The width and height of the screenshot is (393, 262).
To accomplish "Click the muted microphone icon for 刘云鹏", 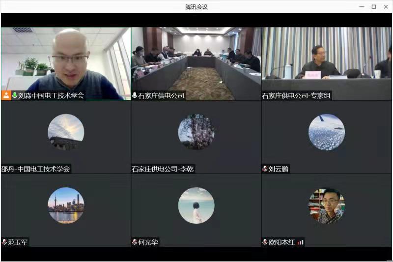I will (265, 169).
